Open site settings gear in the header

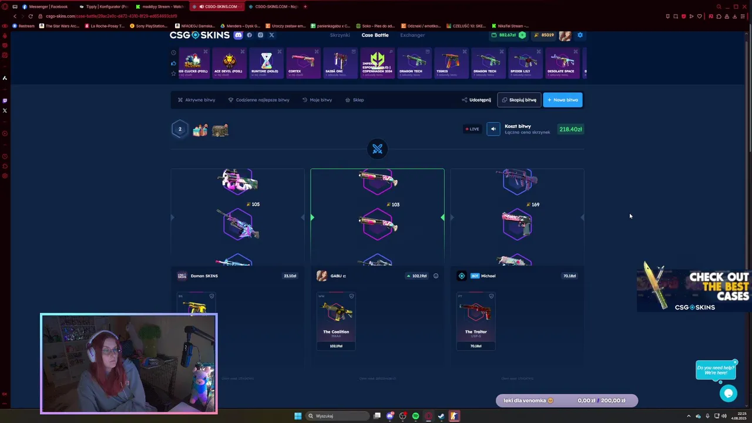[x=580, y=35]
